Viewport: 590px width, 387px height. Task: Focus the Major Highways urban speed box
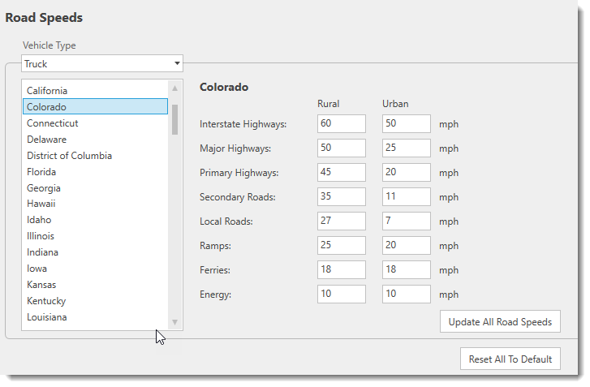406,148
